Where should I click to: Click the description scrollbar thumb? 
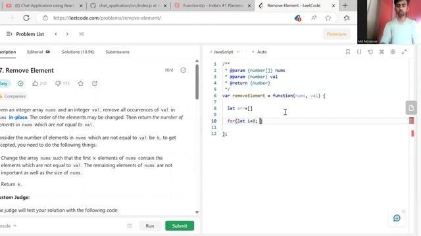pyautogui.click(x=197, y=82)
